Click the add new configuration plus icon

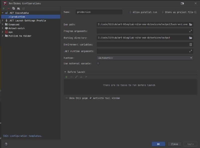3,8
